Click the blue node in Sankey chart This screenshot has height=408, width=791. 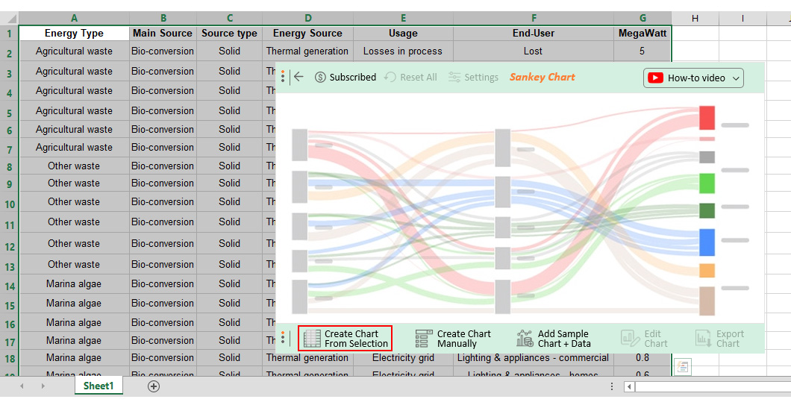click(707, 242)
